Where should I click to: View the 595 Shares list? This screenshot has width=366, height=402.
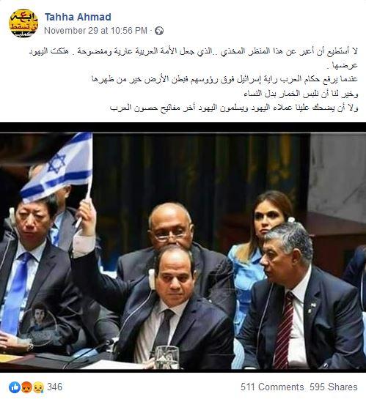[334, 387]
